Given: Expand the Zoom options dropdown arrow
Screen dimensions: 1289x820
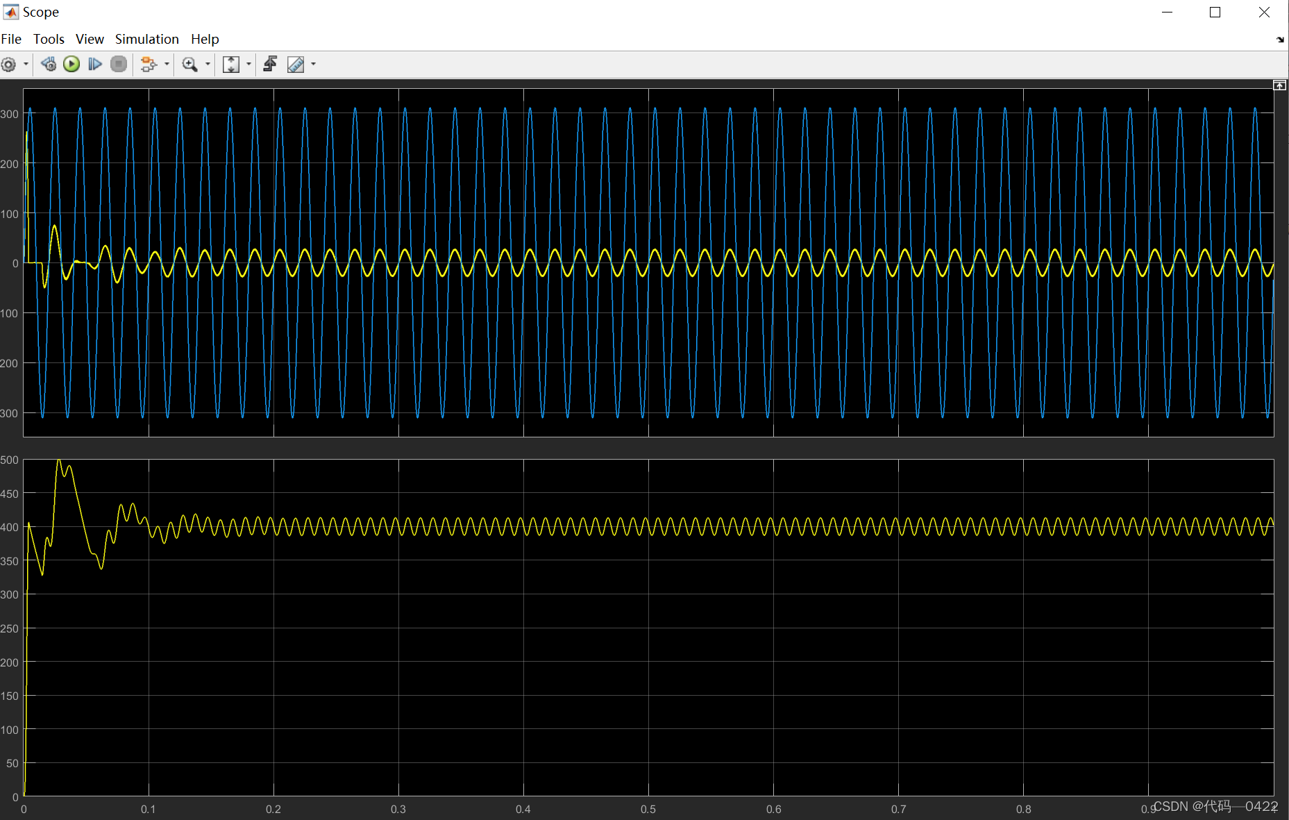Looking at the screenshot, I should [208, 65].
